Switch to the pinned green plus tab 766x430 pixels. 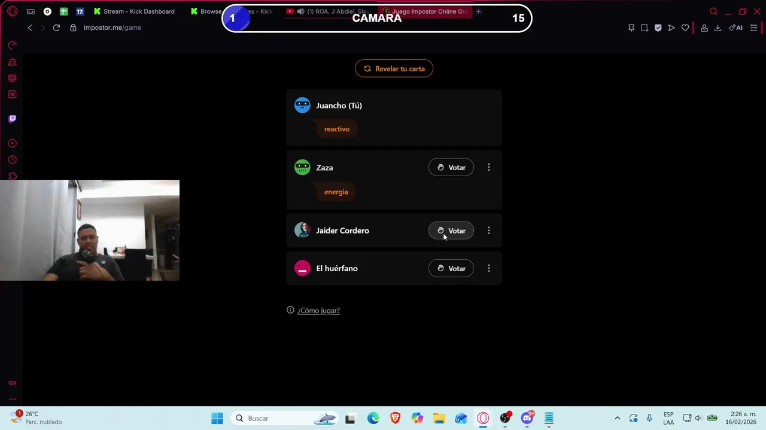tap(63, 11)
